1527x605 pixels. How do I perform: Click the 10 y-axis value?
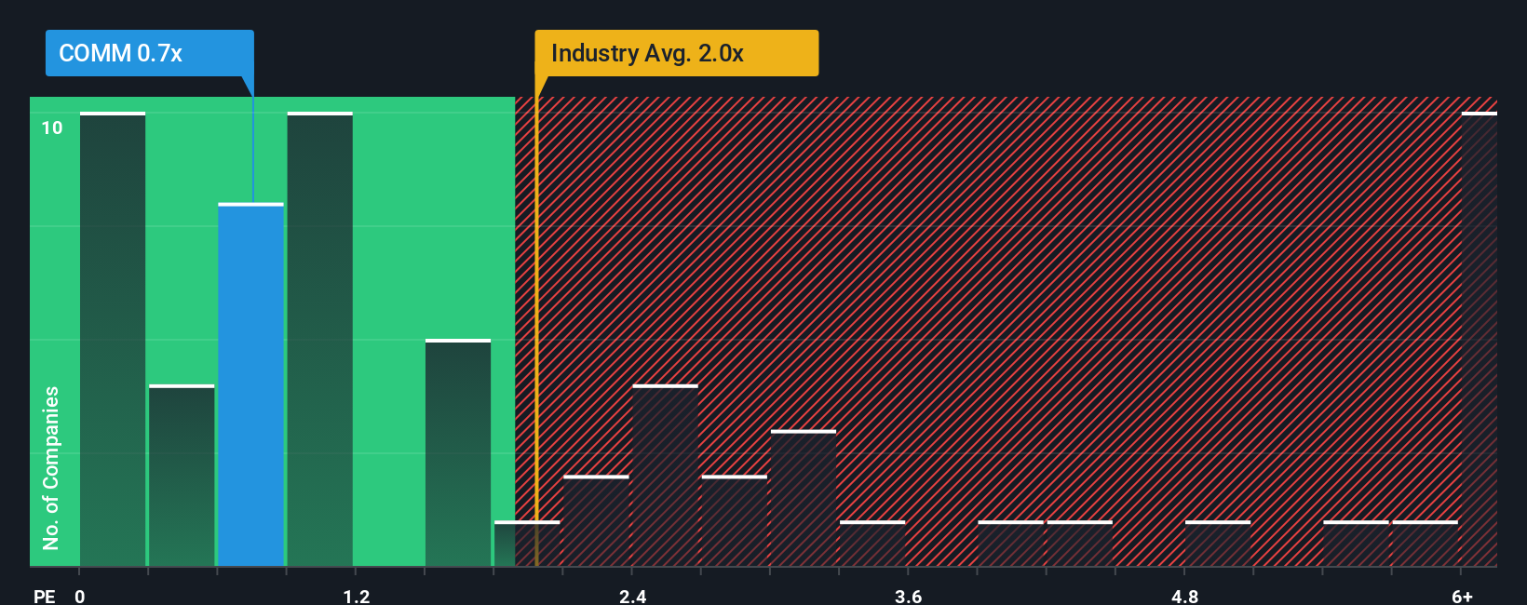tap(52, 128)
